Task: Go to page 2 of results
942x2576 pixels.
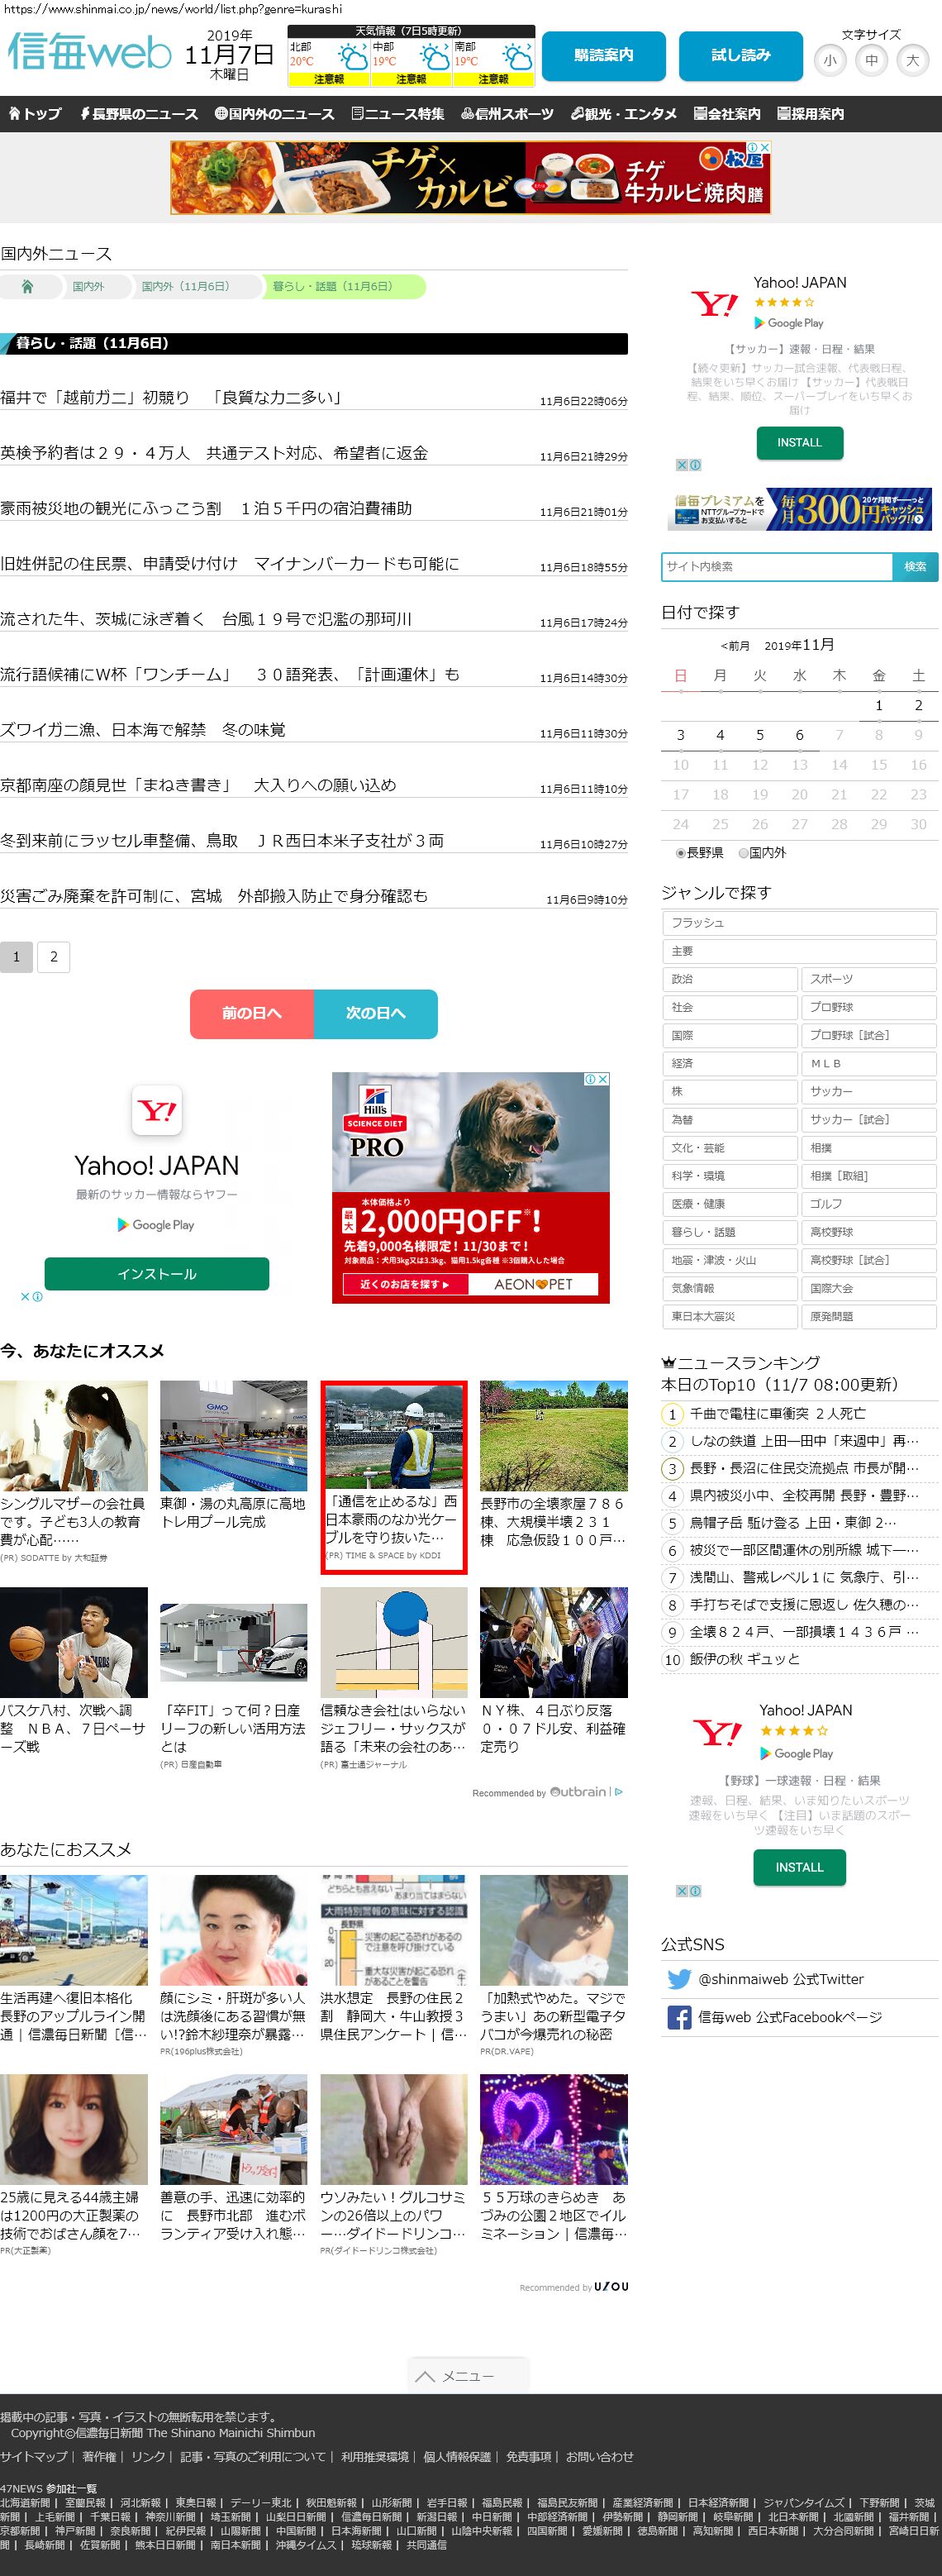Action: tap(54, 957)
